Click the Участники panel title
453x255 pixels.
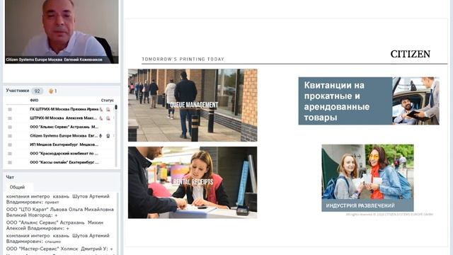(18, 91)
